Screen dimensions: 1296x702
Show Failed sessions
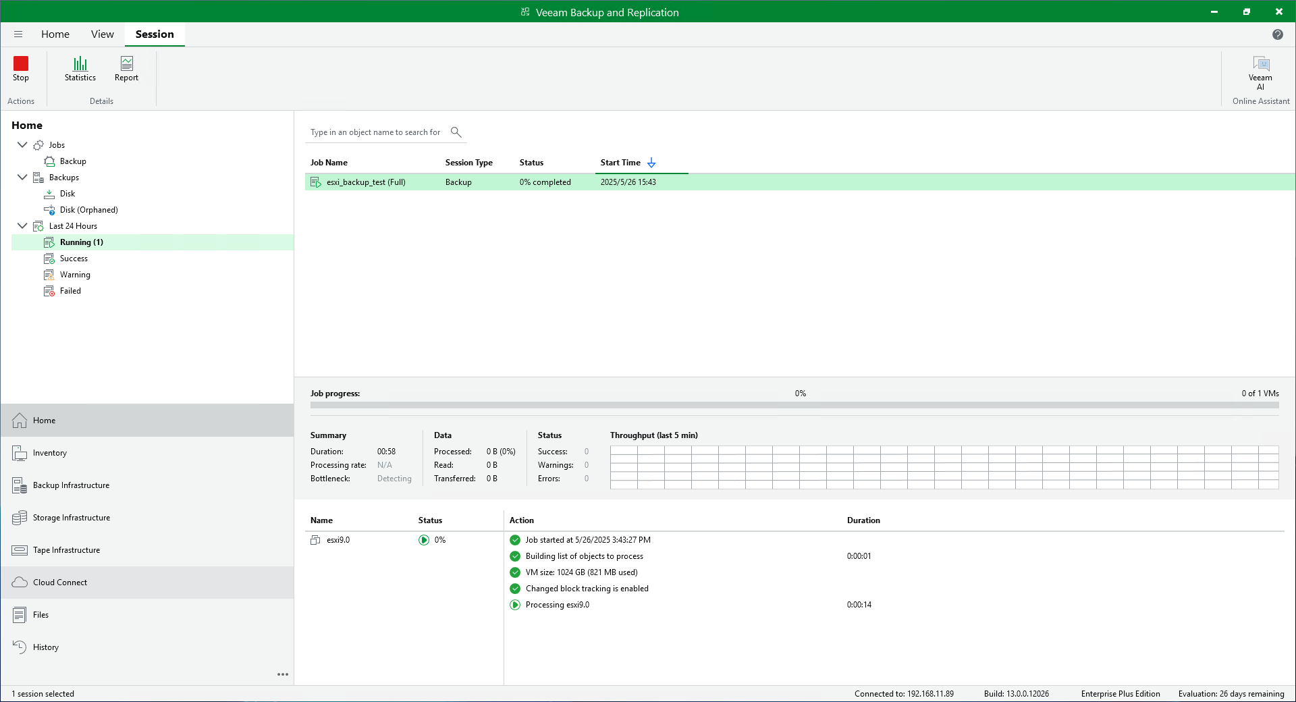70,291
